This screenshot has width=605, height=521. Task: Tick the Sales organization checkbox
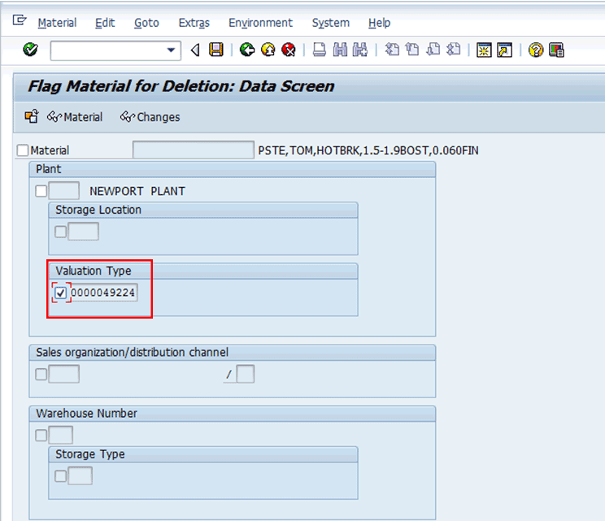(41, 374)
